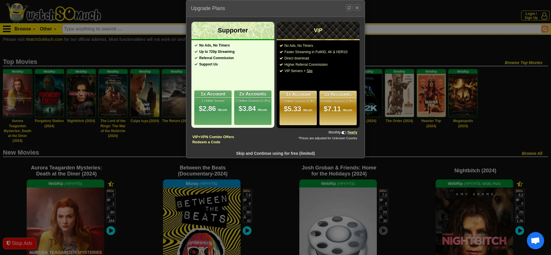This screenshot has height=255, width=551.
Task: Play Aurora Teagarden Mysteries movie
Action: (x=111, y=231)
